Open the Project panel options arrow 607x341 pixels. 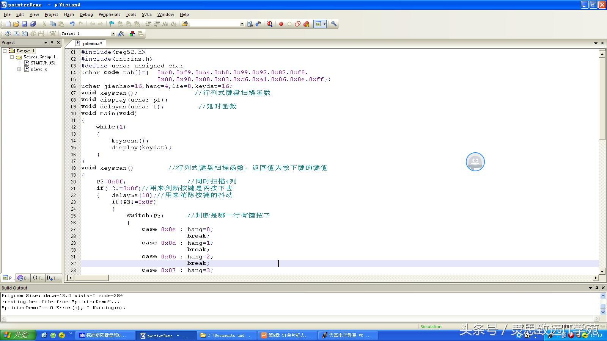[x=46, y=42]
